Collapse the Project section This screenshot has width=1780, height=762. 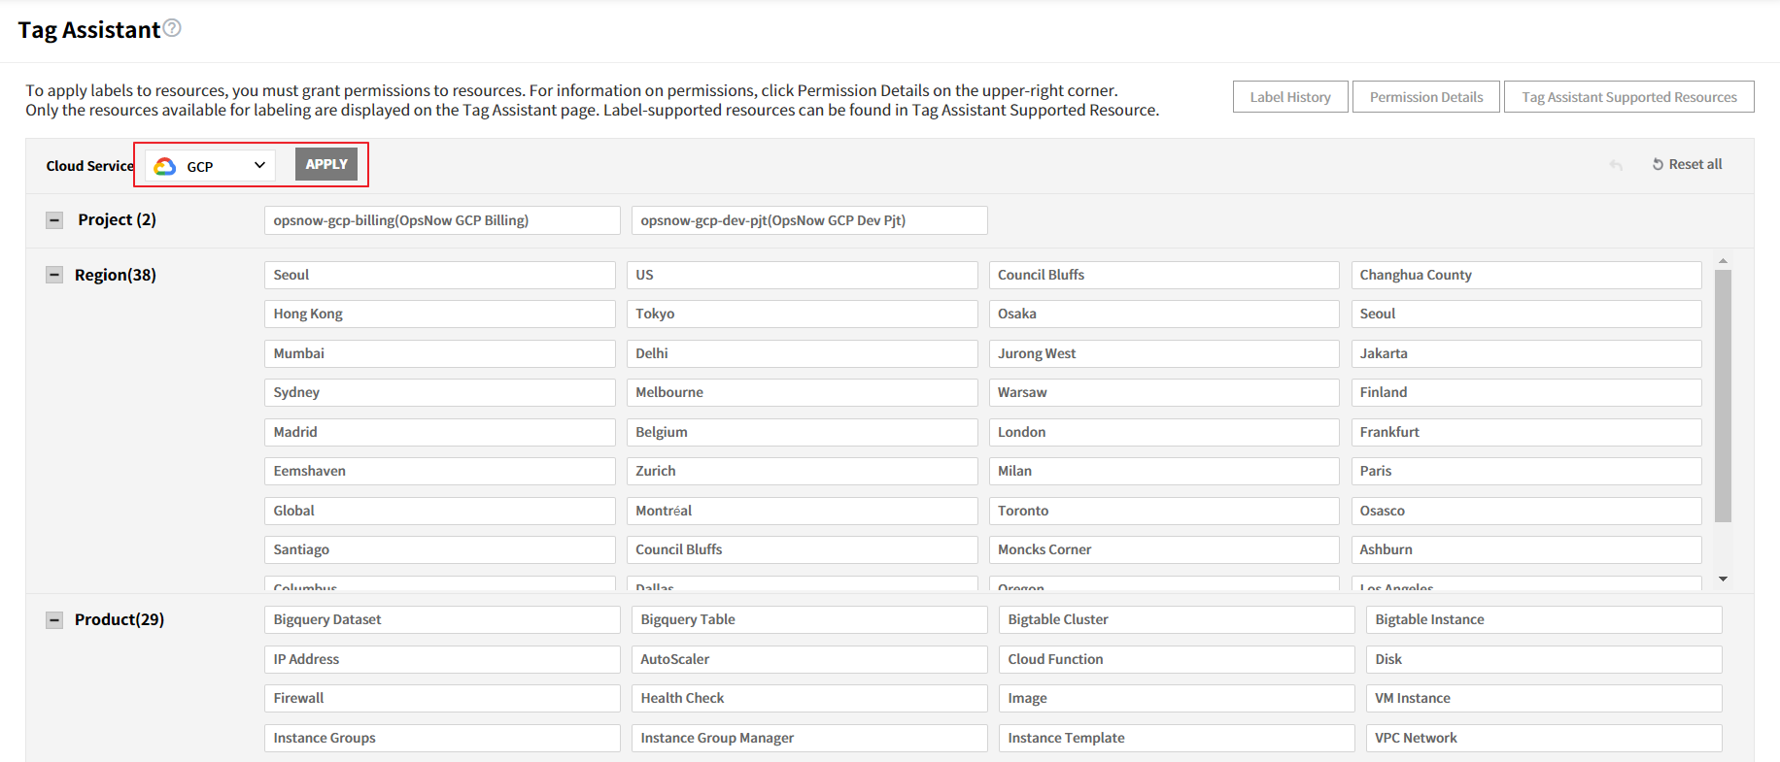54,220
